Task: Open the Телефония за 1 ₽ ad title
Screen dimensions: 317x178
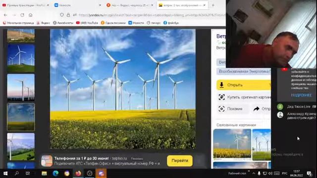Action: point(81,158)
